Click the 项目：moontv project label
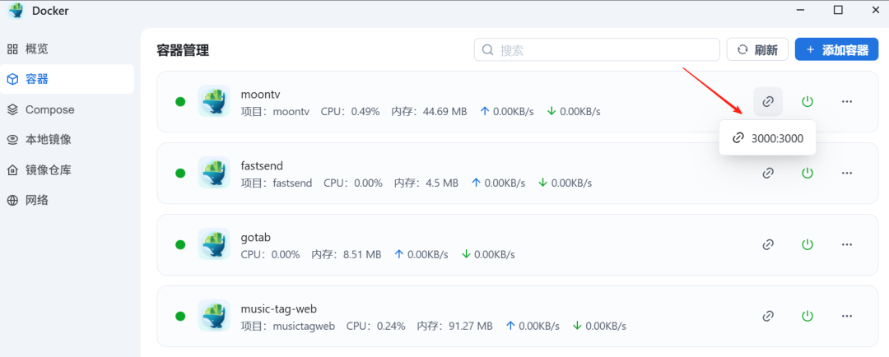 (275, 112)
